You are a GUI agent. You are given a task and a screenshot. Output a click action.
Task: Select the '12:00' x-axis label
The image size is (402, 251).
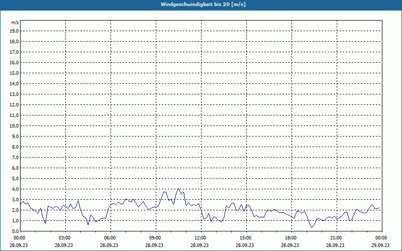[201, 238]
